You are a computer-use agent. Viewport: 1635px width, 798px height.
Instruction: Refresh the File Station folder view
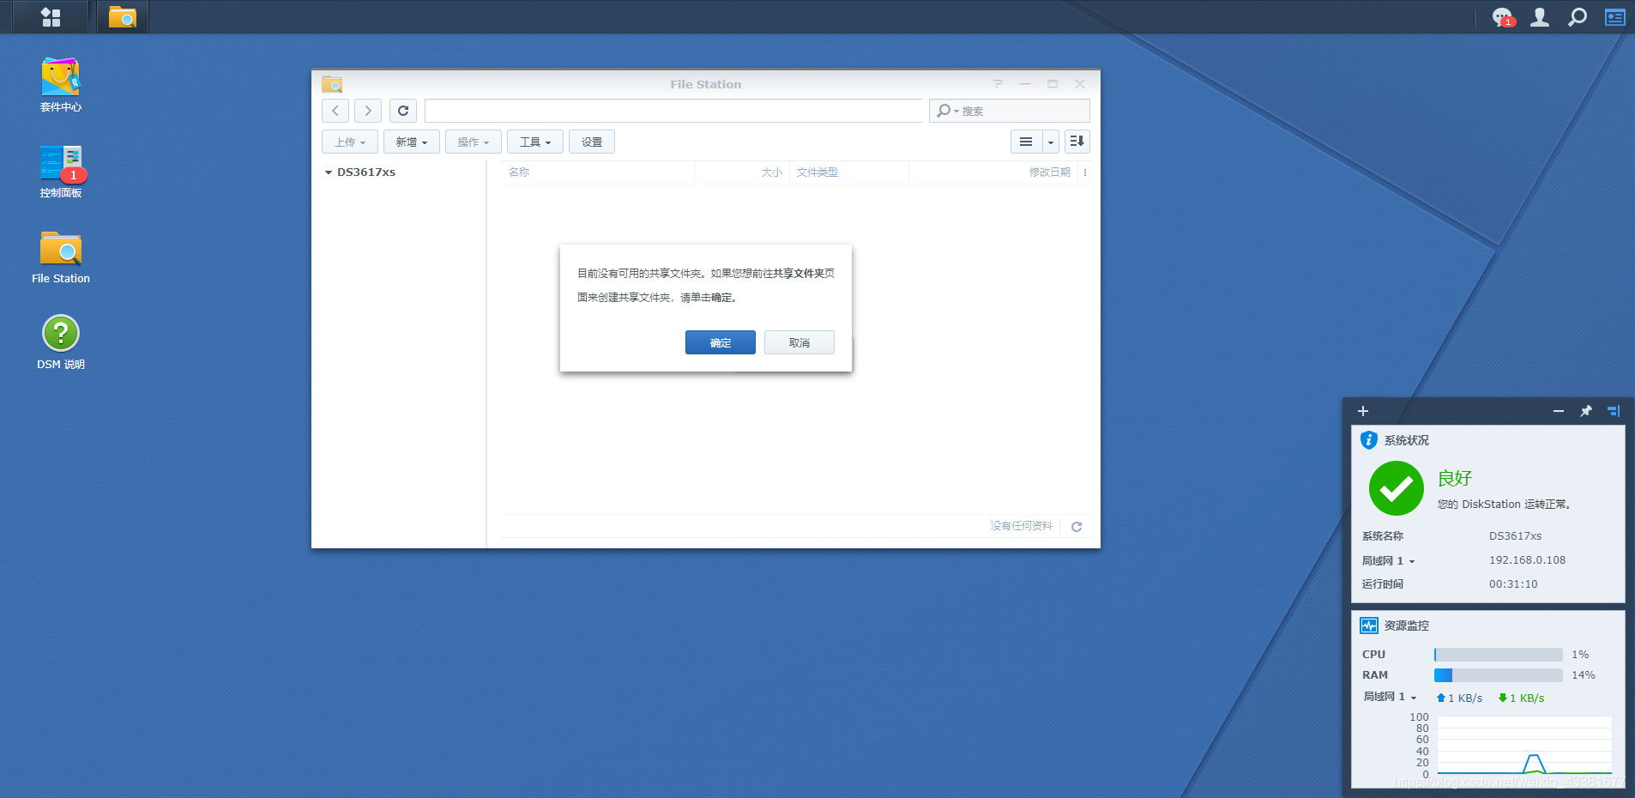[403, 111]
